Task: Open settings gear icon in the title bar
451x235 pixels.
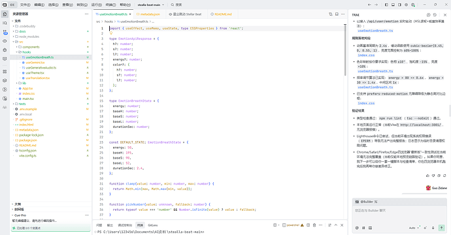Action: pyautogui.click(x=406, y=5)
